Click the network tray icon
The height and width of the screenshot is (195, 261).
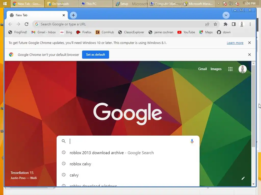click(x=231, y=4)
